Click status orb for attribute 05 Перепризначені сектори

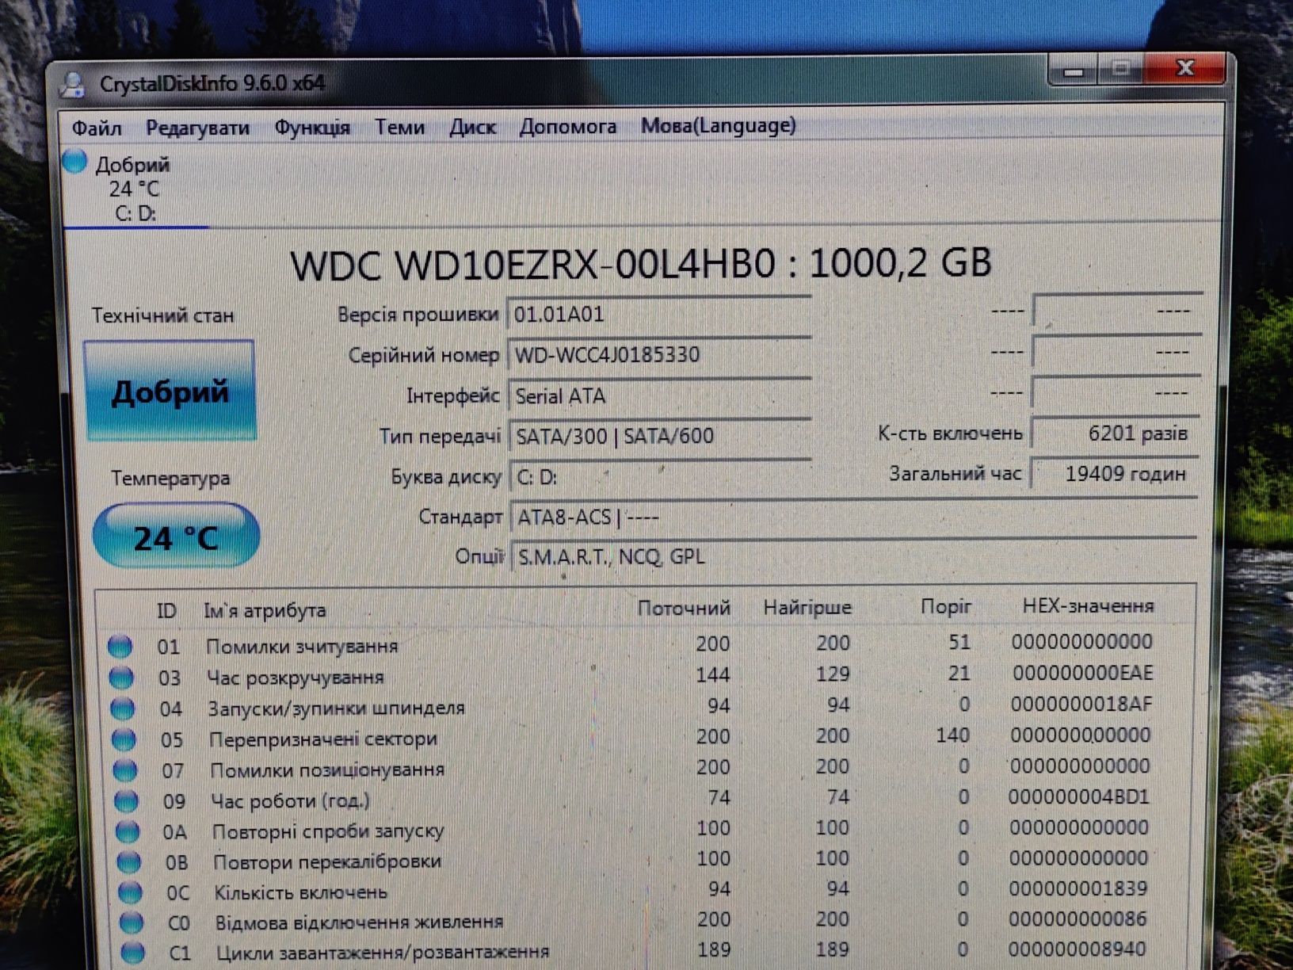coord(124,739)
